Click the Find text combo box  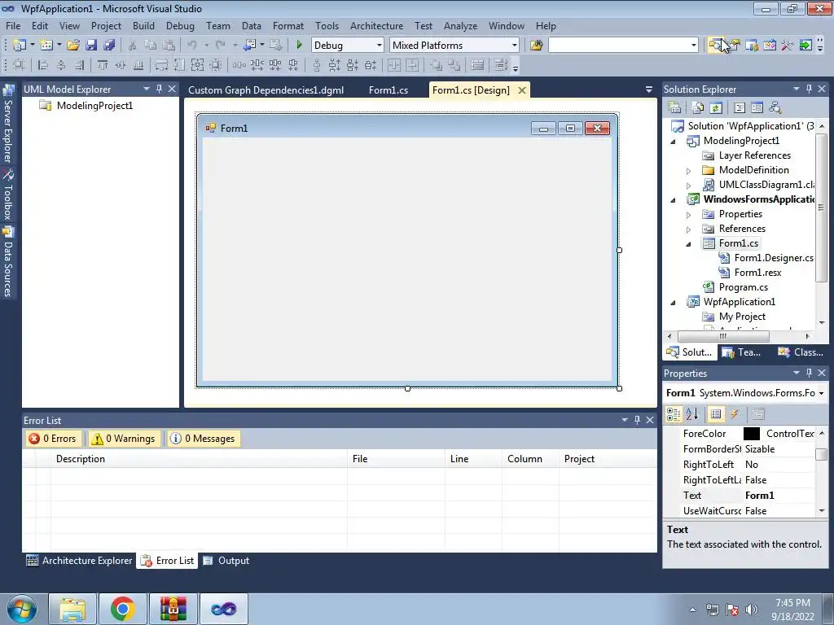click(x=623, y=46)
